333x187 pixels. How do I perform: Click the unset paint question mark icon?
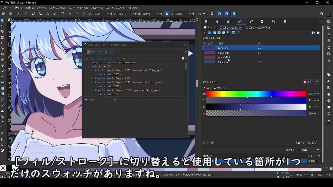point(238,33)
